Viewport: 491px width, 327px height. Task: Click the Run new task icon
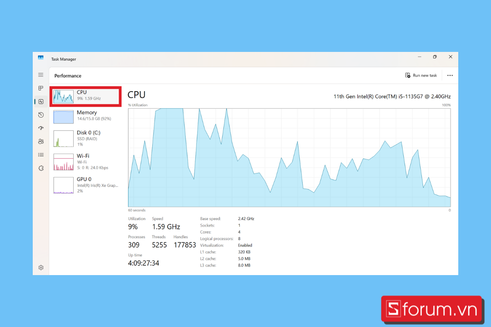coord(408,75)
